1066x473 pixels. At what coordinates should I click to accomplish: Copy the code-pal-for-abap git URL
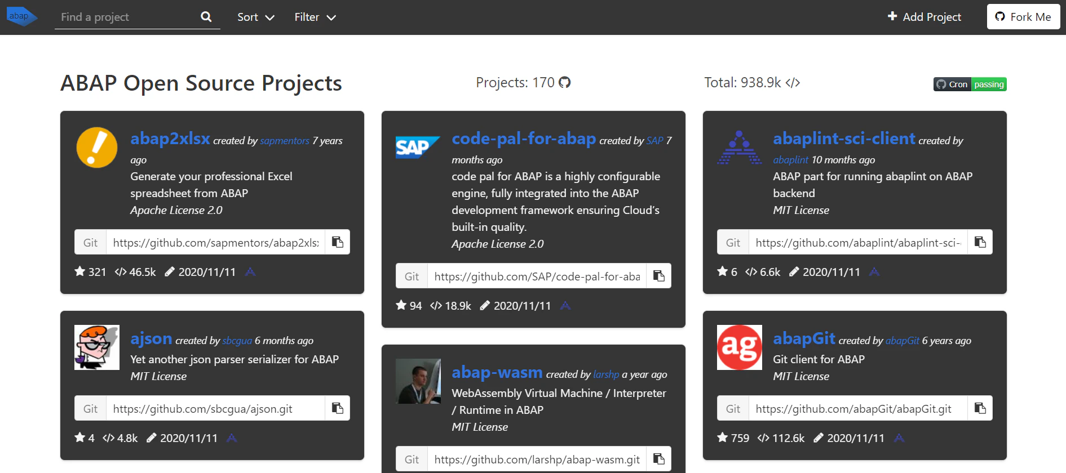tap(658, 276)
